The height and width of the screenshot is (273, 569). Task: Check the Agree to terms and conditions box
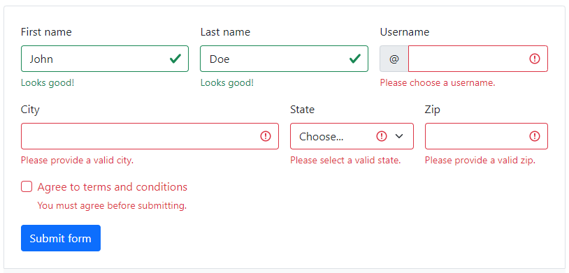click(x=27, y=186)
